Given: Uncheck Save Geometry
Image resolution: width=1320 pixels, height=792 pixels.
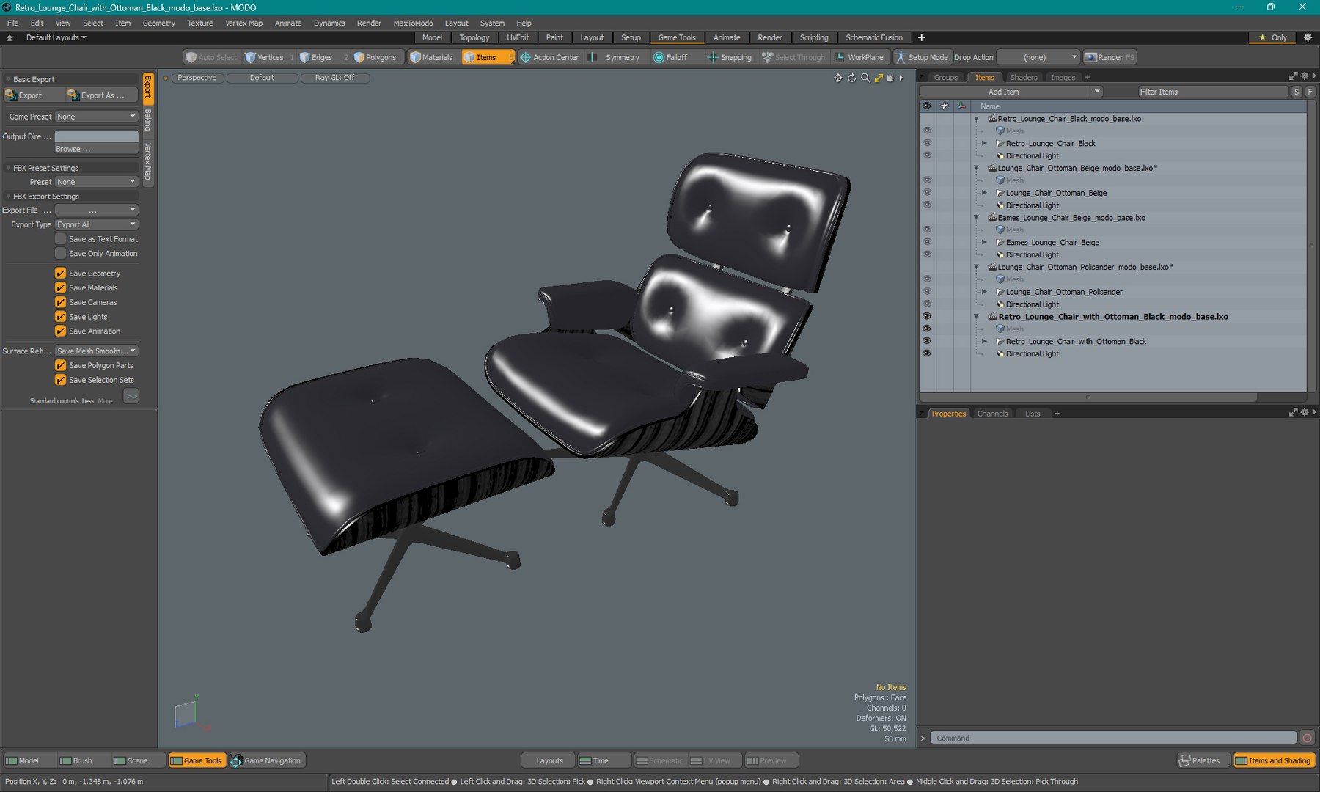Looking at the screenshot, I should click(61, 274).
